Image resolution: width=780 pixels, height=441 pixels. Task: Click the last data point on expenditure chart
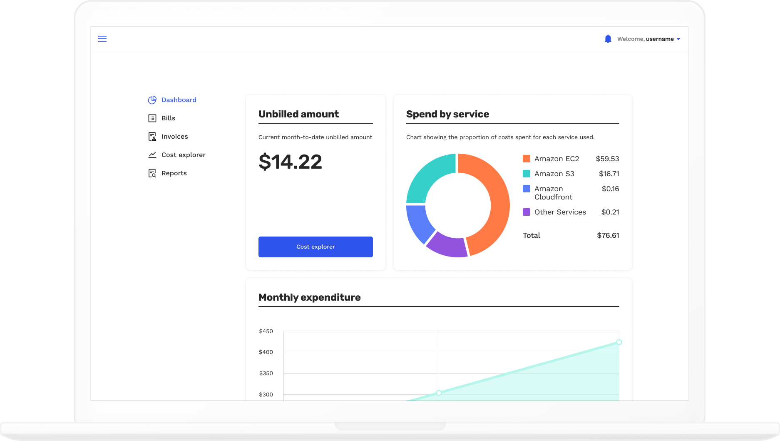coord(619,342)
